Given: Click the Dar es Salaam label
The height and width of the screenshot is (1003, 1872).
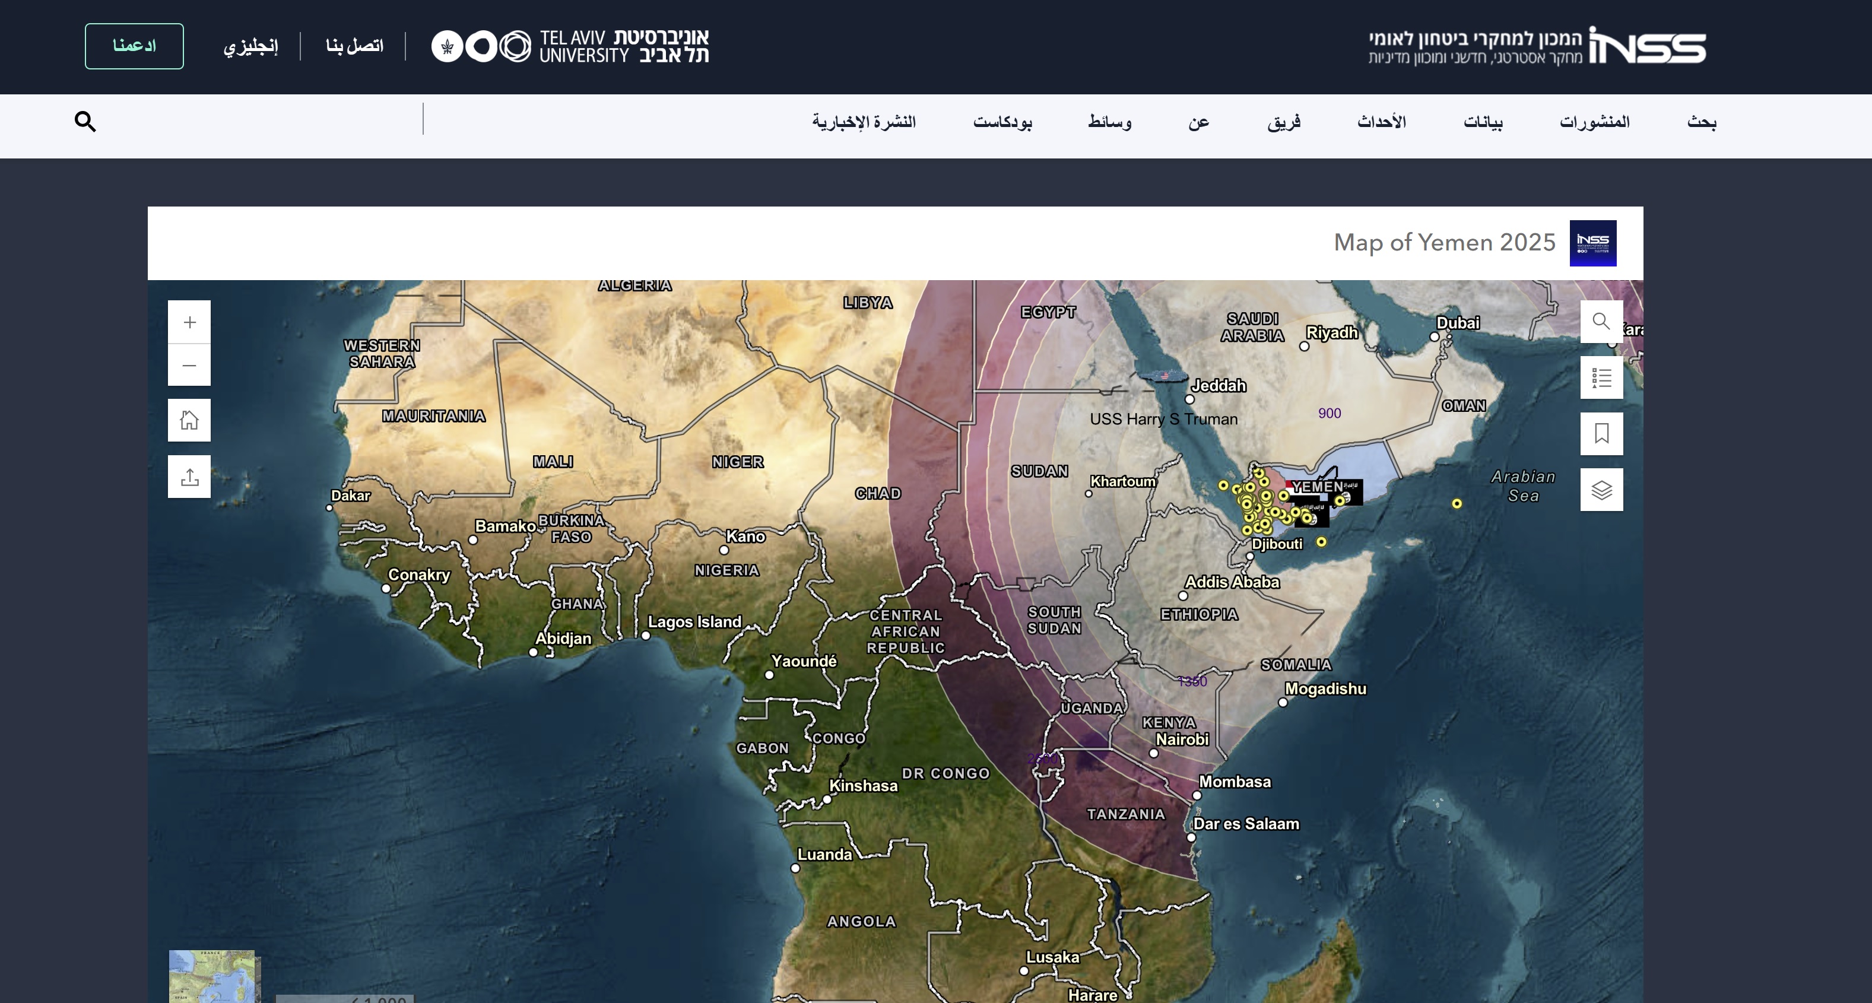Looking at the screenshot, I should click(1246, 824).
